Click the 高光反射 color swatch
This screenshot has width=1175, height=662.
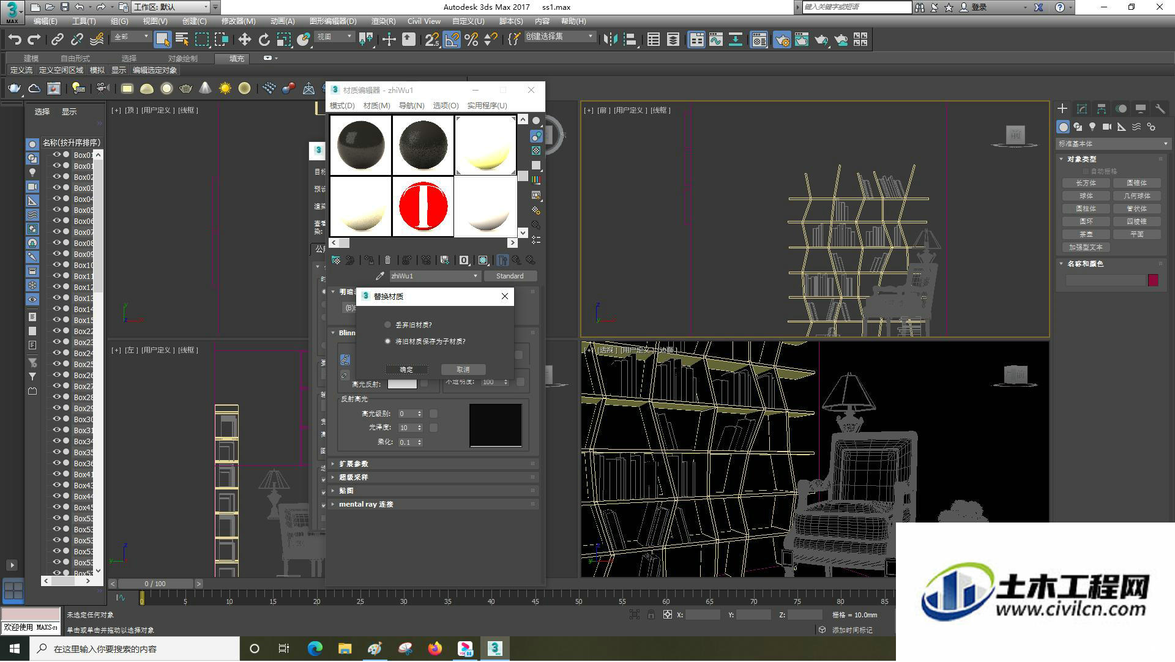point(402,384)
